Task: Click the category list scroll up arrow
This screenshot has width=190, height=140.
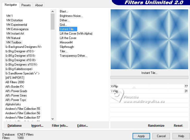Action: (x=53, y=12)
